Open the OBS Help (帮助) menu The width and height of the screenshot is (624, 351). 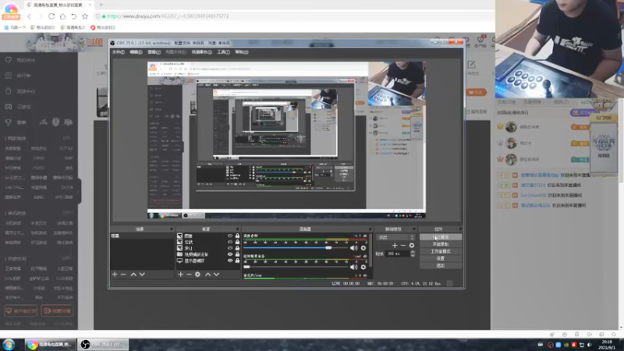tap(242, 52)
